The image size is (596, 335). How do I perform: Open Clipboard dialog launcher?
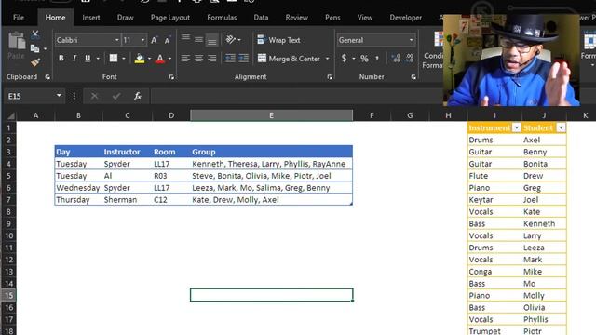[x=47, y=77]
